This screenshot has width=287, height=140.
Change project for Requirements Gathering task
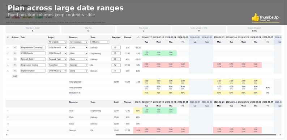[57, 47]
